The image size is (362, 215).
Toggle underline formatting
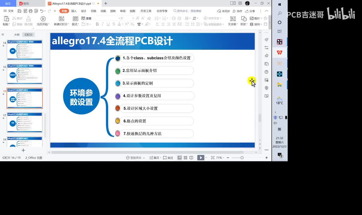tap(108, 24)
